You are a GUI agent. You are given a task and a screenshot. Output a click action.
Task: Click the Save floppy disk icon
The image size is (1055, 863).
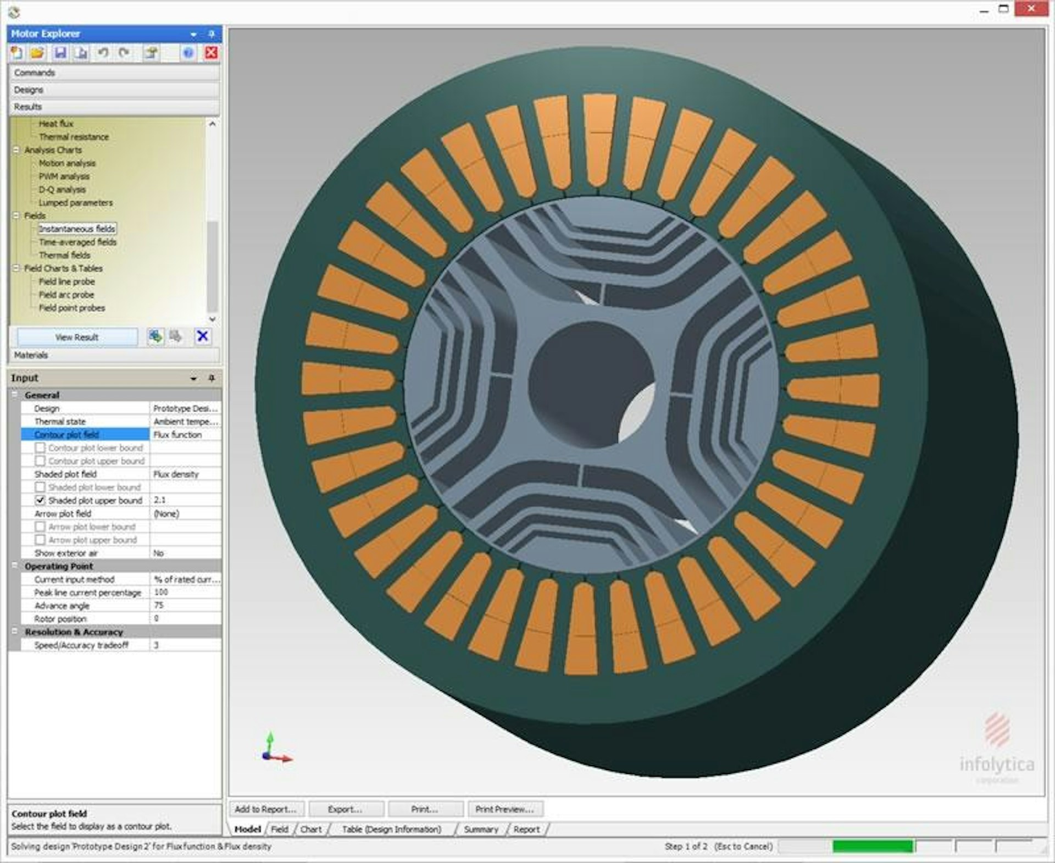click(60, 53)
